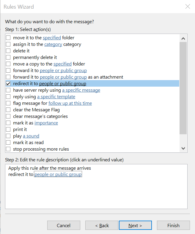Uncheck the 'redirect it to people' checkbox
This screenshot has height=234, width=195.
[x=8, y=84]
